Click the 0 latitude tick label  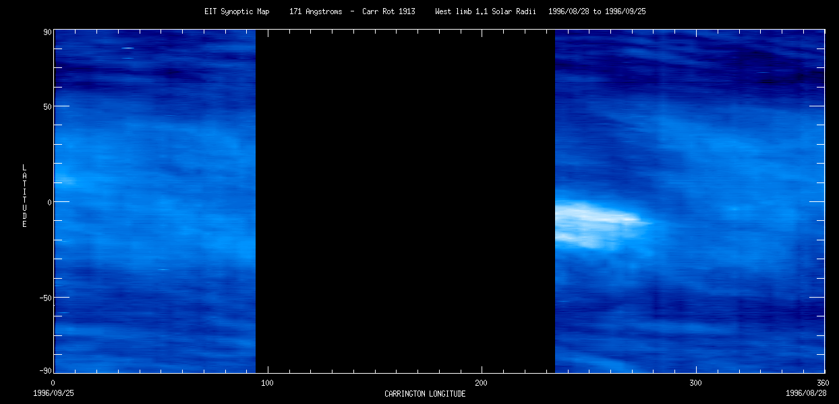50,202
